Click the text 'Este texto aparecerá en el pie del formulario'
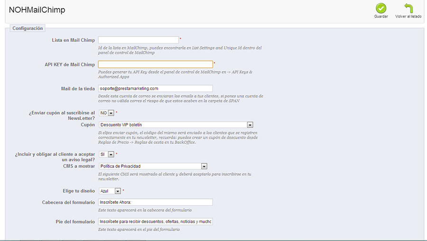Screen dimensions: 427x241 139,229
